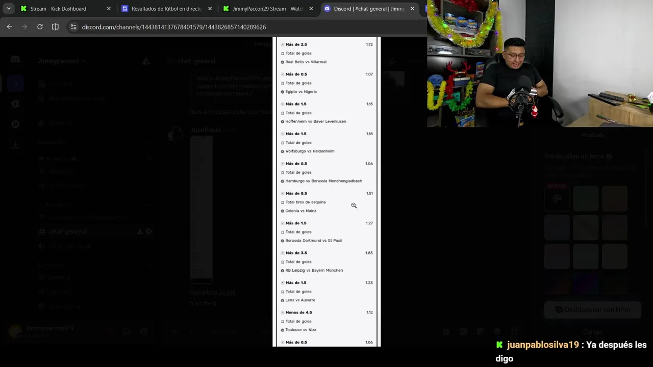This screenshot has width=653, height=367.
Task: Open Chrome's tab search dropdown arrow
Action: point(9,9)
